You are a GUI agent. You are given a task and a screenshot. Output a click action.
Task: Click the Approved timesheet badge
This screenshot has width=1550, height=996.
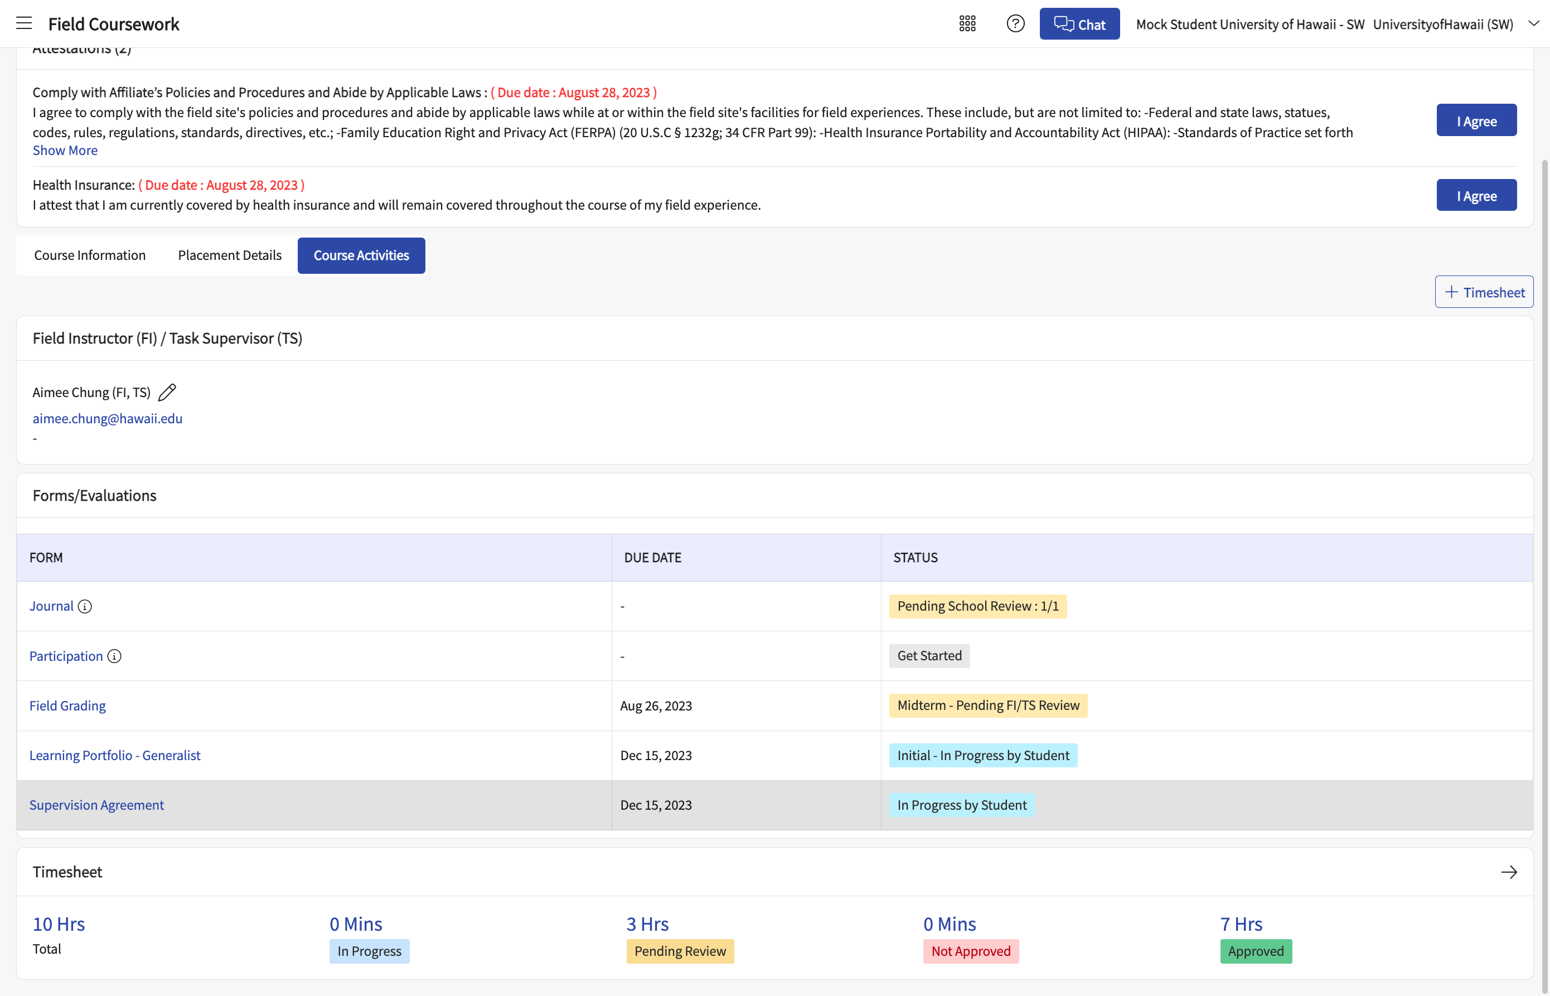1256,951
